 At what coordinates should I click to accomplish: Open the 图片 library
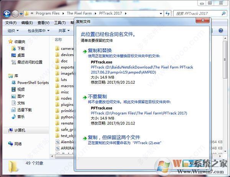(x=18, y=96)
